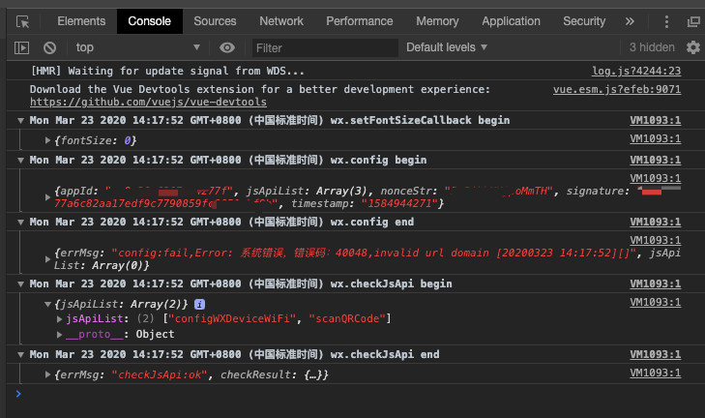This screenshot has width=705, height=418.
Task: Select the Download the Vue Devtools message text
Action: [x=260, y=90]
